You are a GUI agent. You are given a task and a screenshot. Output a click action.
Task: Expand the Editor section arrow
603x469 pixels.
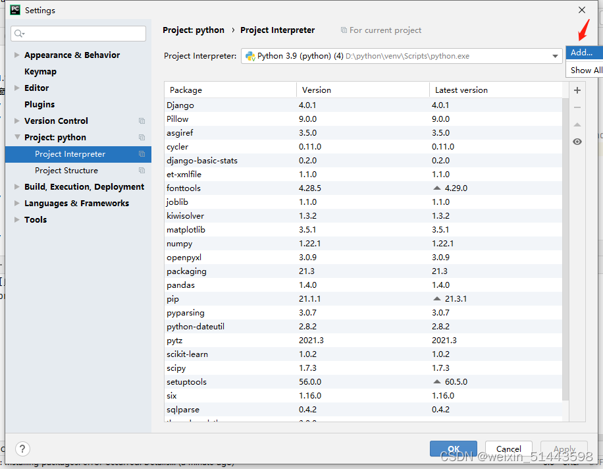click(17, 88)
